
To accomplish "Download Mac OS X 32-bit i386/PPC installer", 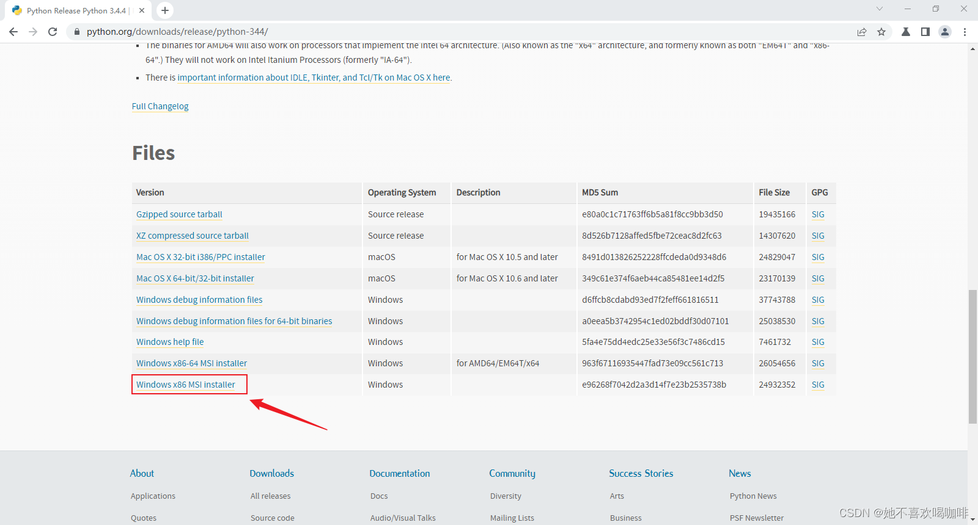I will [x=200, y=257].
